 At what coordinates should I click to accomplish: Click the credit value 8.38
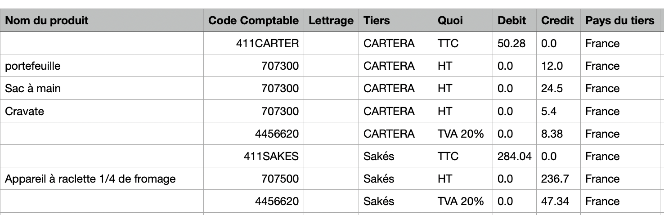coord(558,134)
